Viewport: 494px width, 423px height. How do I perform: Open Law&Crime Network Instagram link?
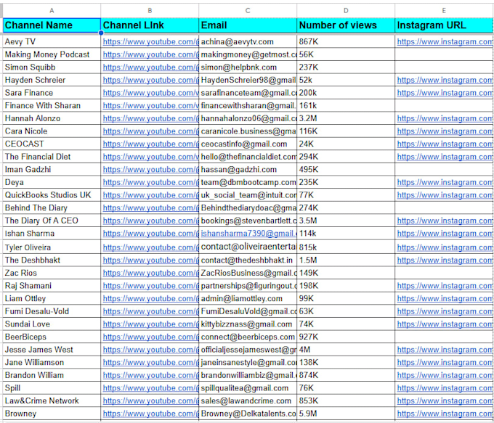[x=445, y=401]
